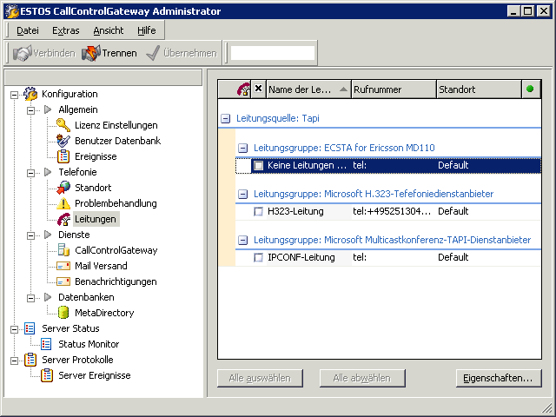Click the Benachrichtigungen envelope icon
The width and height of the screenshot is (556, 417).
(x=63, y=281)
